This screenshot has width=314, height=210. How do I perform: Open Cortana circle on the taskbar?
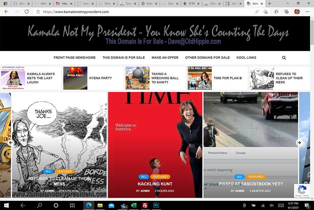pyautogui.click(x=56, y=205)
